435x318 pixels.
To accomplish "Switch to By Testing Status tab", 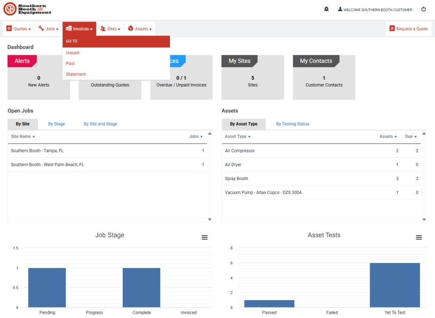I will pyautogui.click(x=293, y=124).
